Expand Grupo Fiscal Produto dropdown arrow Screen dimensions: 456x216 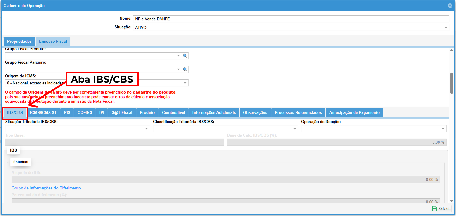tap(179, 56)
